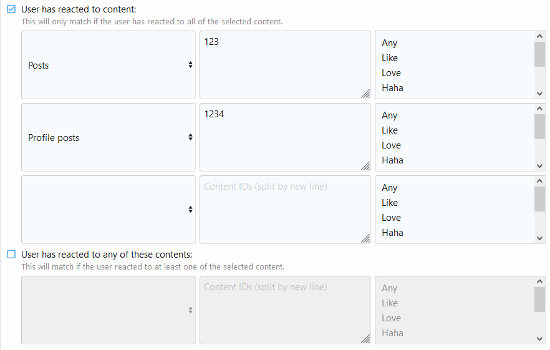Image resolution: width=550 pixels, height=350 pixels.
Task: Enable 'User has reacted to any' checkbox
Action: click(11, 255)
